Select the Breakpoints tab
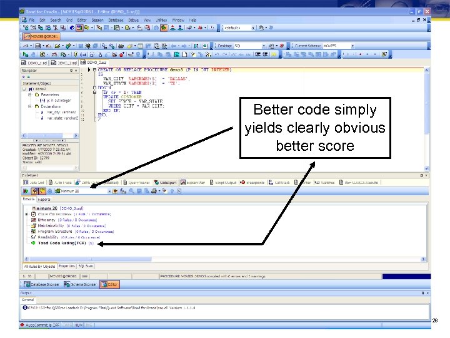The height and width of the screenshot is (338, 450). pyautogui.click(x=252, y=183)
